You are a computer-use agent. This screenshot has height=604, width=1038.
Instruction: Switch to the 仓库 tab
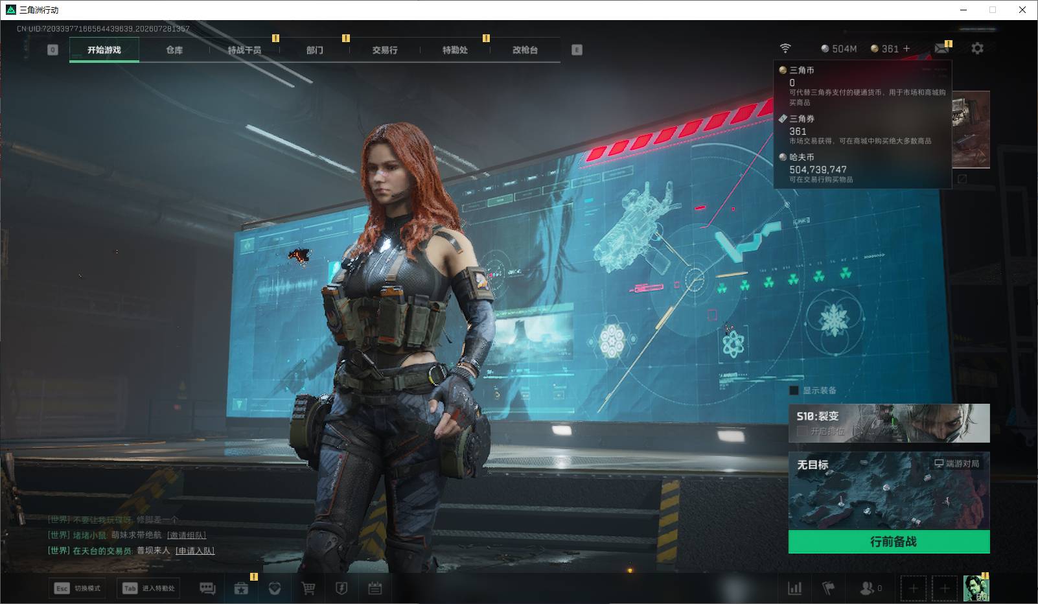[174, 50]
